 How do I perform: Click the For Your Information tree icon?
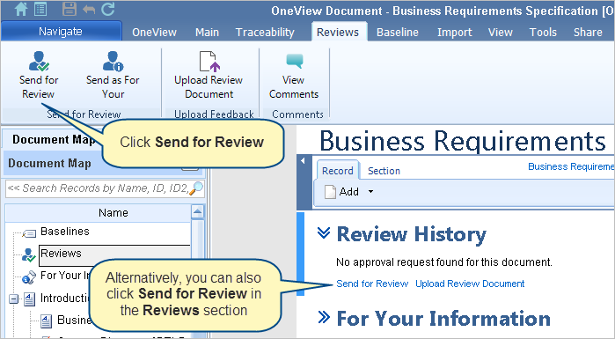pyautogui.click(x=29, y=277)
